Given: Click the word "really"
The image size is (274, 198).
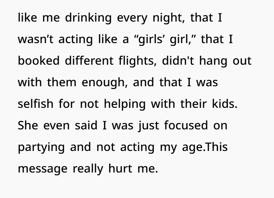Looking at the screenshot, I should (x=88, y=169).
